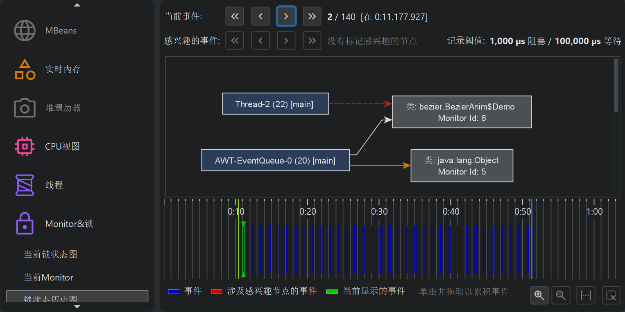625x312 pixels.
Task: Click the fit-to-width timeline icon
Action: click(586, 295)
